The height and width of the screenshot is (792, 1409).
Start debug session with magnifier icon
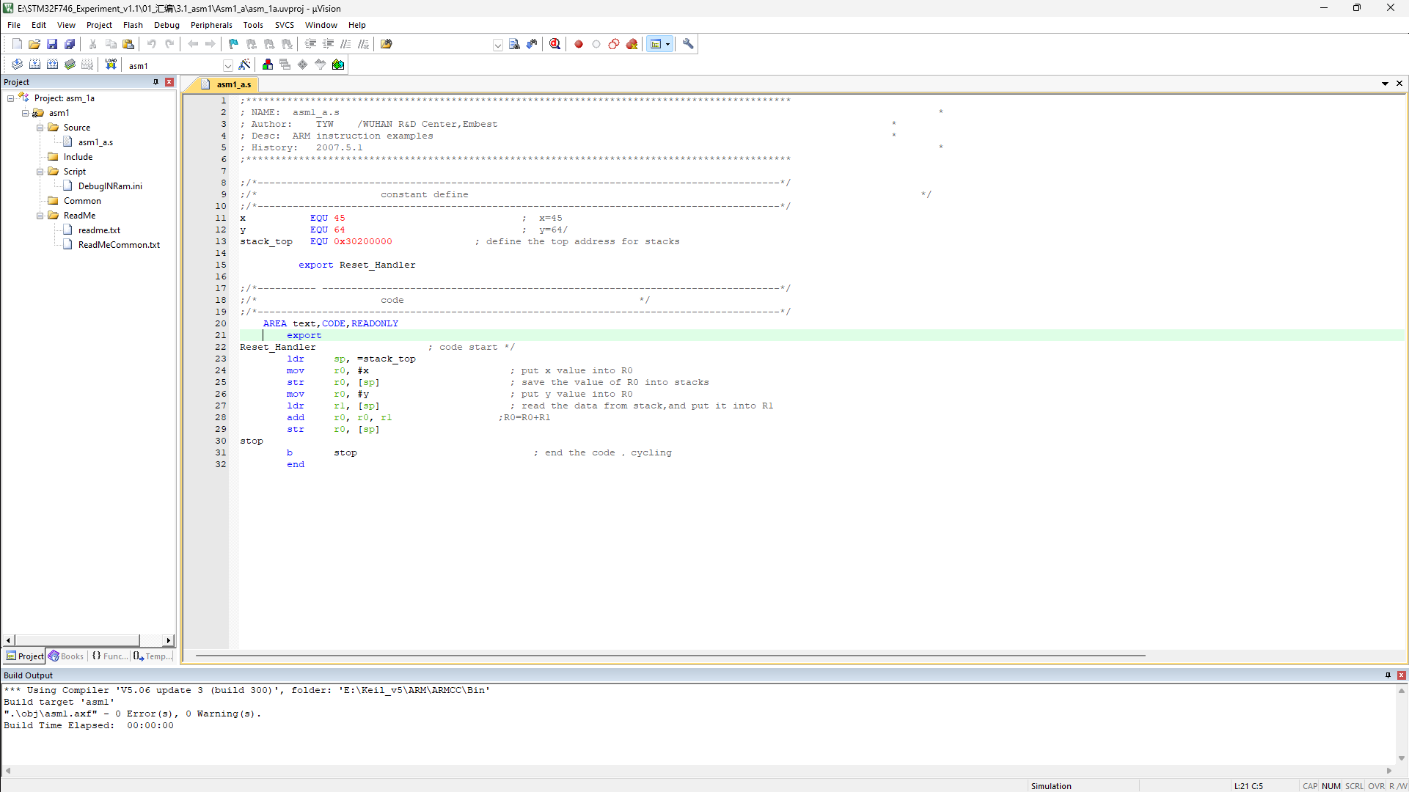click(x=555, y=44)
